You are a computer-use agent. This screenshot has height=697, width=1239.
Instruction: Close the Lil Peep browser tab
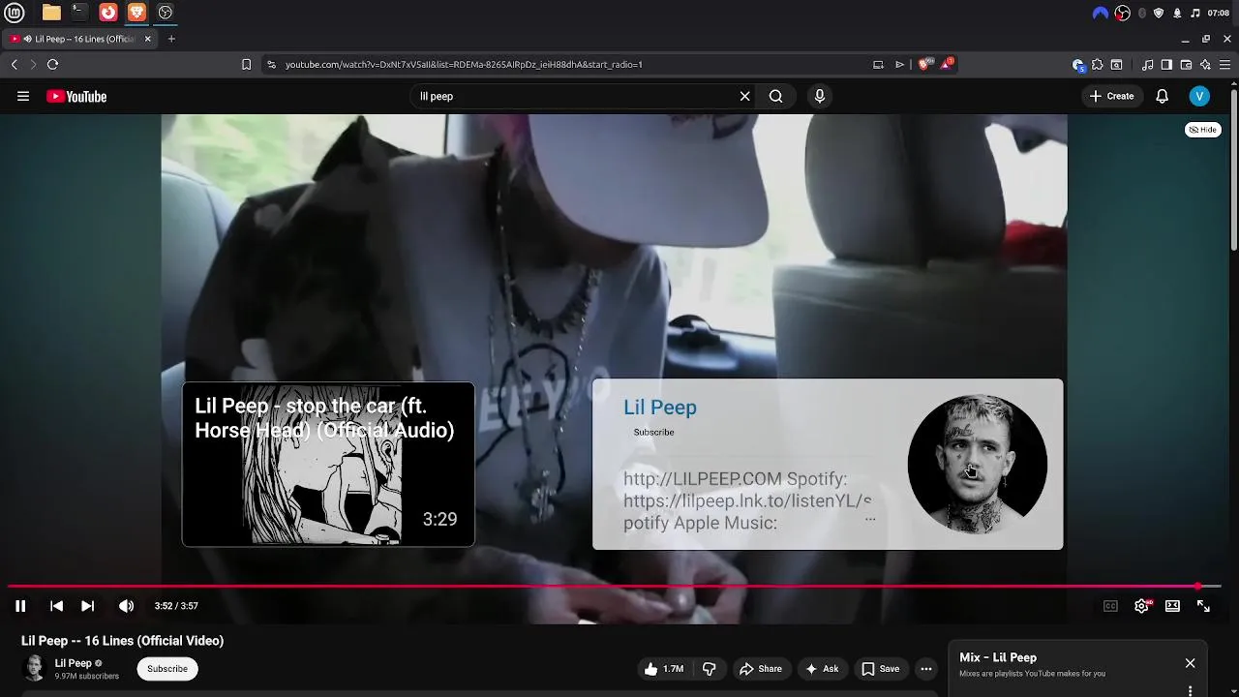[x=148, y=39]
